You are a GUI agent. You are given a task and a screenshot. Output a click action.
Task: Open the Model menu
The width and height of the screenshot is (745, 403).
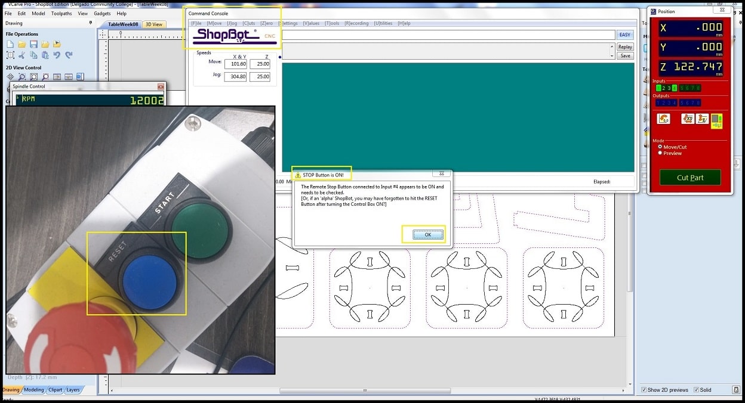38,13
